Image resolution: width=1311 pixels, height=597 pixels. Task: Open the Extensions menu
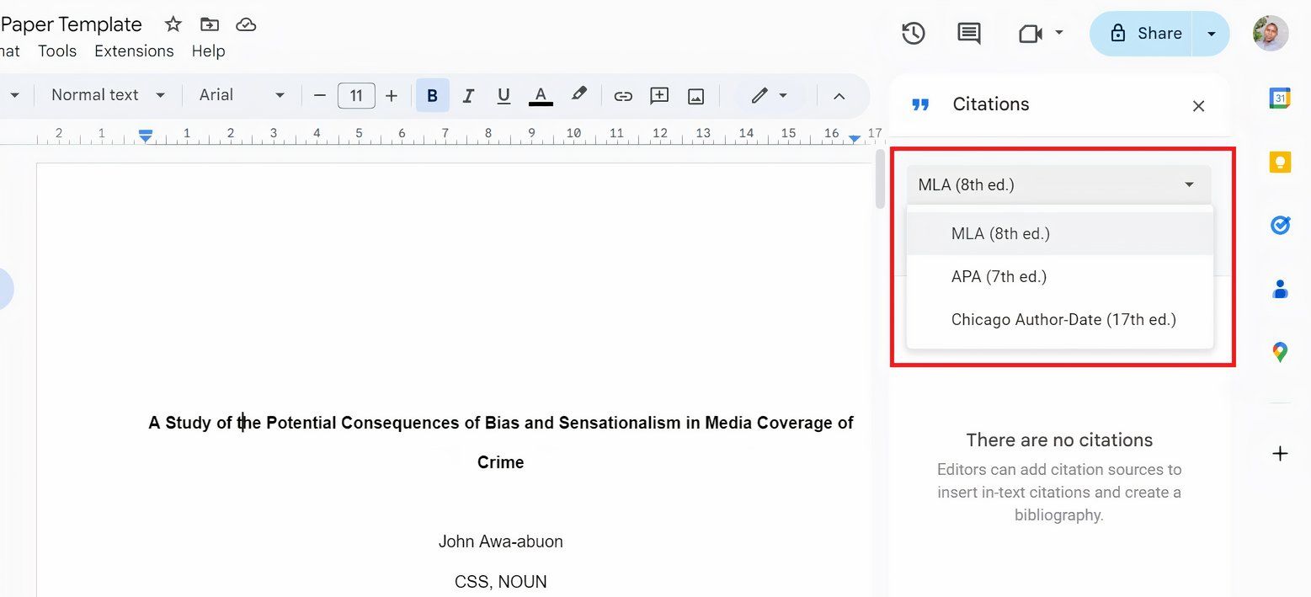tap(134, 51)
